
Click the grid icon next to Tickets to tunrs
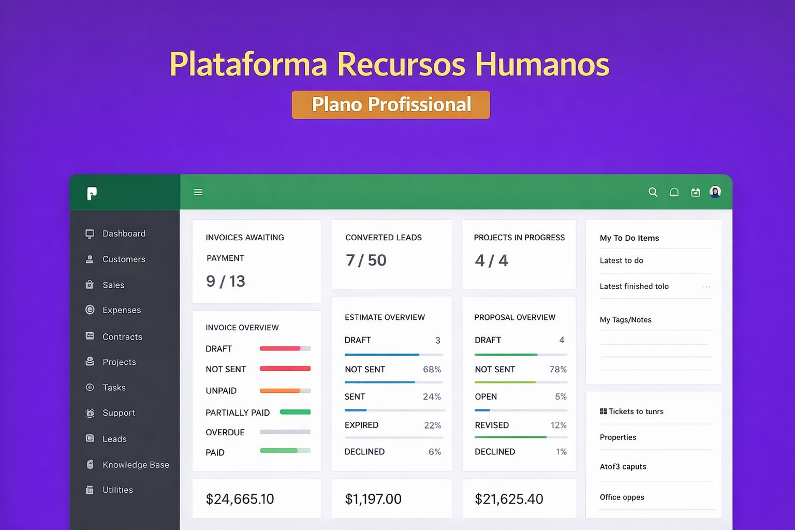(x=605, y=411)
